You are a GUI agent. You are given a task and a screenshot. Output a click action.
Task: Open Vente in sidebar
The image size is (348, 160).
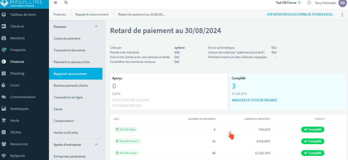point(15,121)
